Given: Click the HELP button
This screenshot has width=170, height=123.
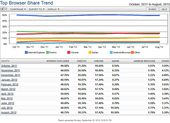Looking at the screenshot, I should point(164,9).
